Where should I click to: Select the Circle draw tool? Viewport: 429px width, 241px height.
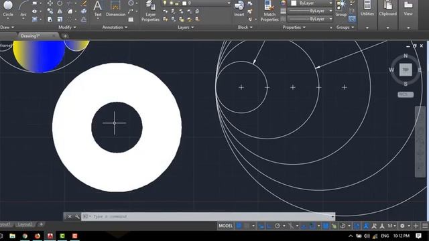8,8
